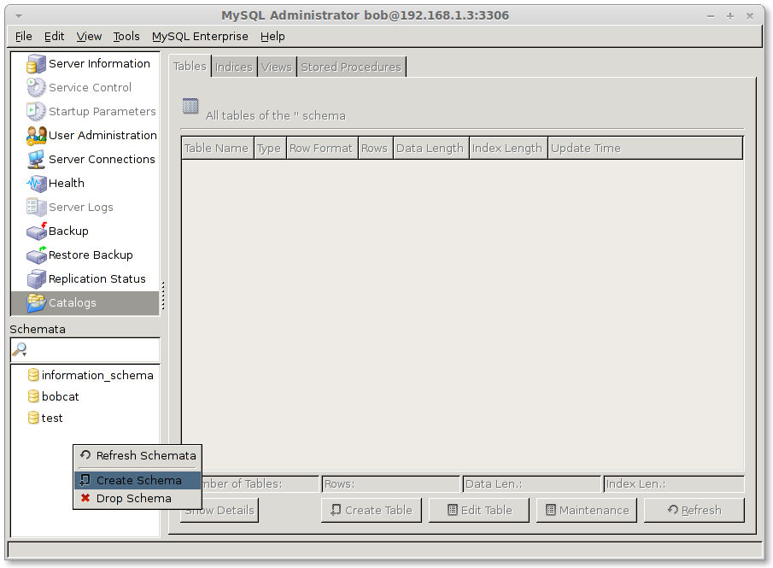Select Replication Status label
The width and height of the screenshot is (773, 568).
pos(97,279)
